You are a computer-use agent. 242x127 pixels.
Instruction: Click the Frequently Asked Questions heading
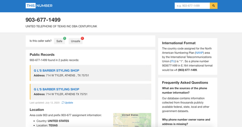click(x=185, y=83)
